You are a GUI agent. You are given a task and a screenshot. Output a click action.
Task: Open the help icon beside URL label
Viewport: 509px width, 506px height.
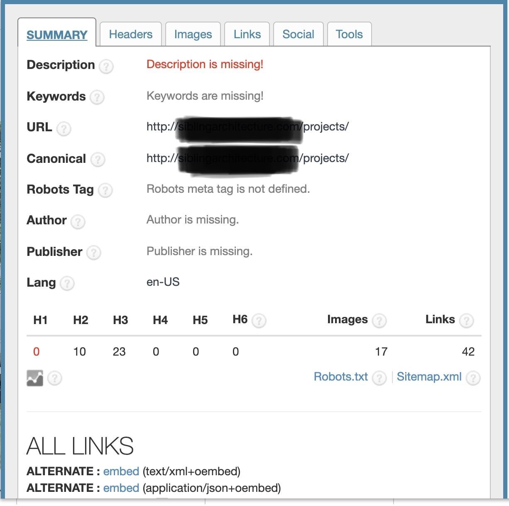pyautogui.click(x=64, y=128)
